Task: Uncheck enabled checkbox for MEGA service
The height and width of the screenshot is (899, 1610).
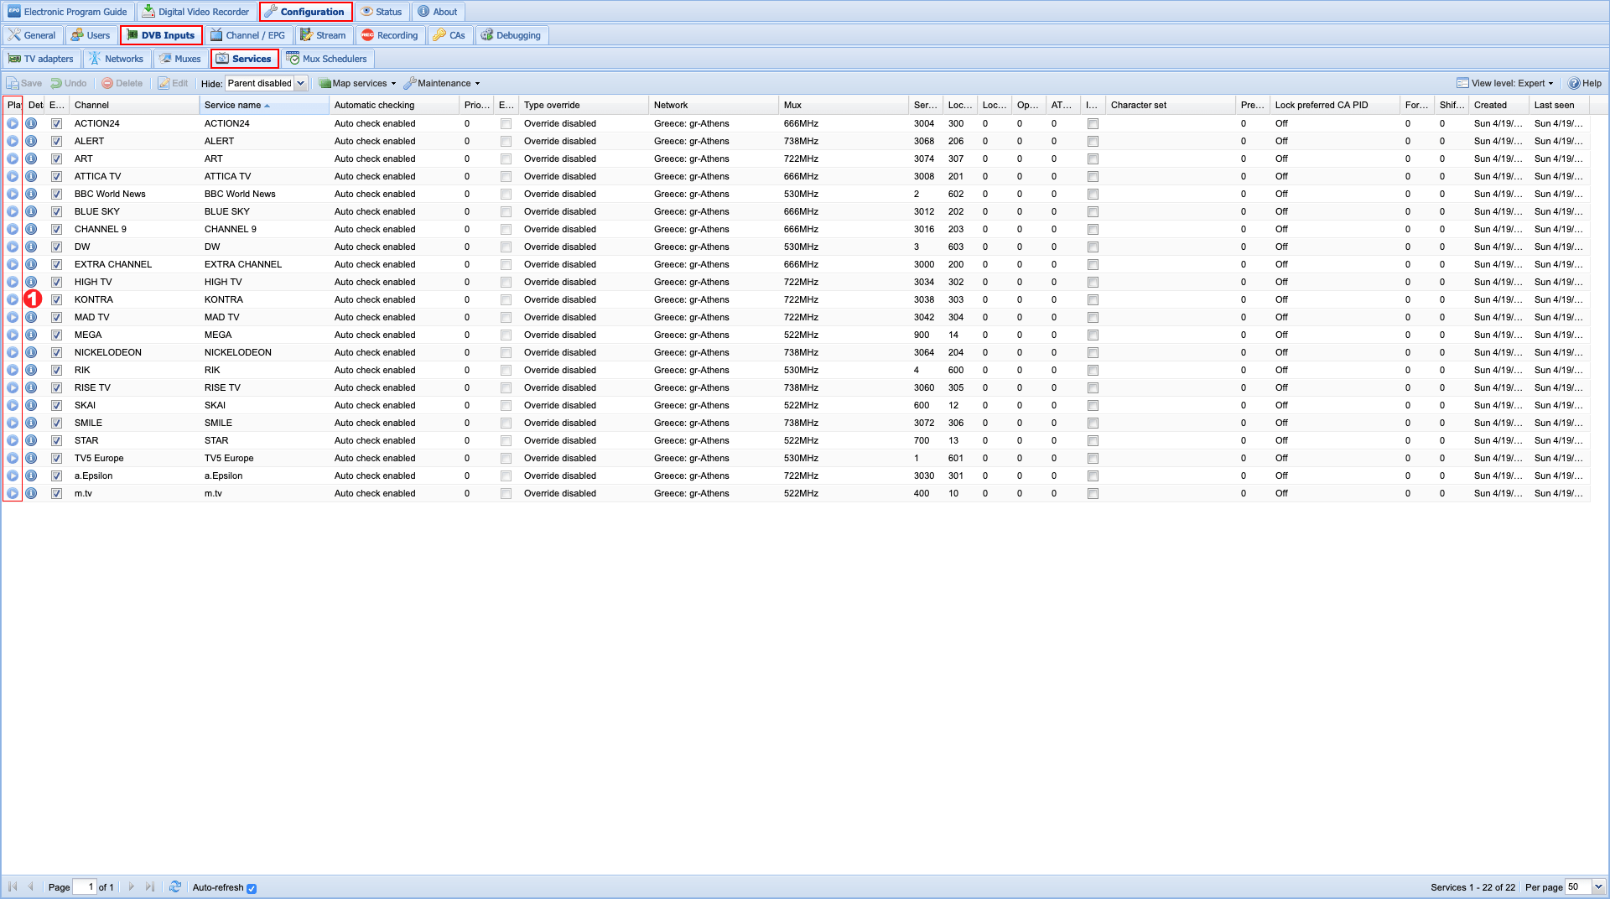Action: [56, 335]
